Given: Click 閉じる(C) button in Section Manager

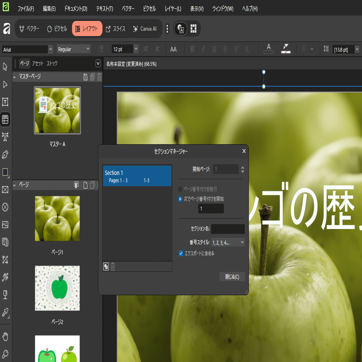Looking at the screenshot, I should 232,277.
